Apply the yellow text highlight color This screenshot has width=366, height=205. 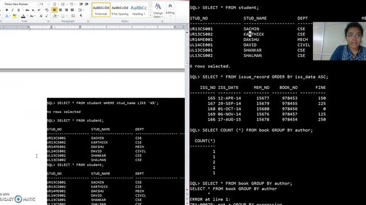coord(14,16)
